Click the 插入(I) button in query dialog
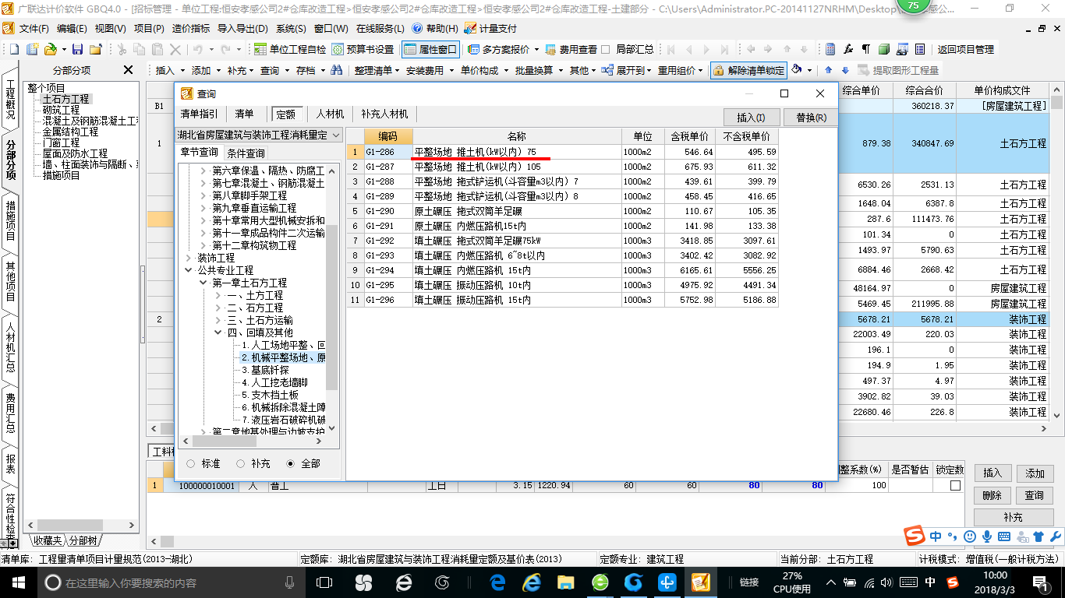This screenshot has width=1065, height=598. [751, 118]
